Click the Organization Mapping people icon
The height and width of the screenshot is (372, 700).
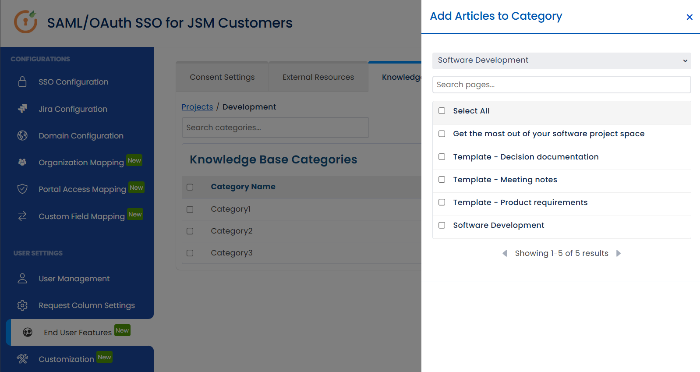point(22,162)
